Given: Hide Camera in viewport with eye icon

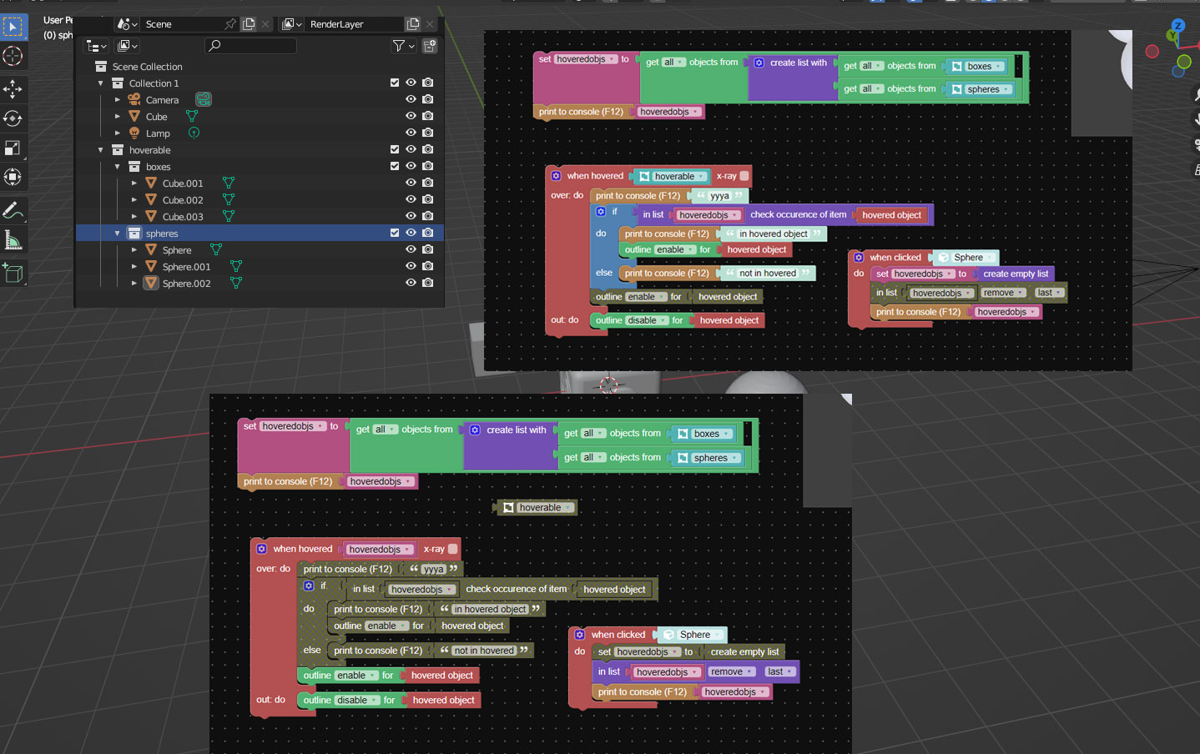Looking at the screenshot, I should [411, 99].
